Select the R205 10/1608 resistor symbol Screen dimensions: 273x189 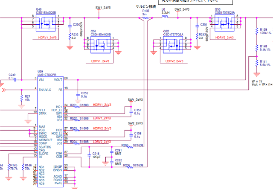pos(130,147)
